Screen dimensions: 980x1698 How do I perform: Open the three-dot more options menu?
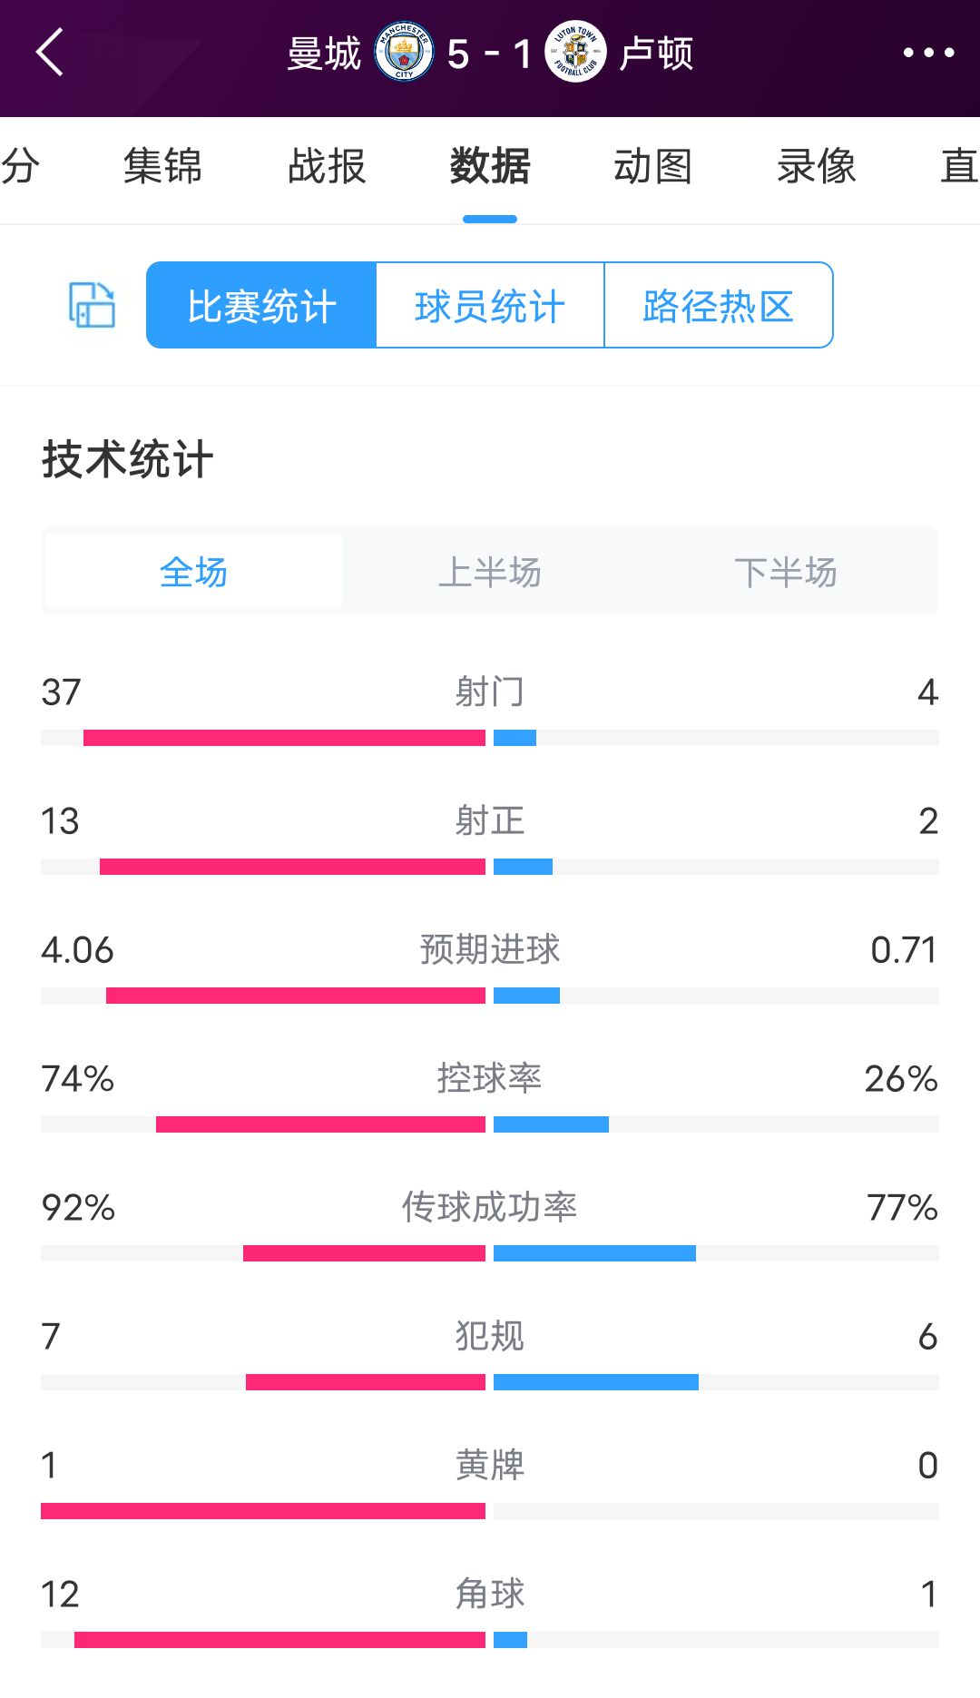(928, 53)
